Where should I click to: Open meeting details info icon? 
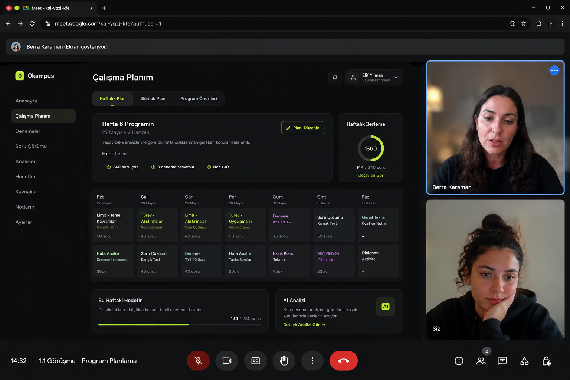tap(459, 361)
